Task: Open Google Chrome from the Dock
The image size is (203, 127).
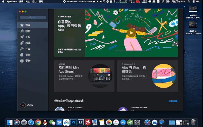Action: (38, 122)
